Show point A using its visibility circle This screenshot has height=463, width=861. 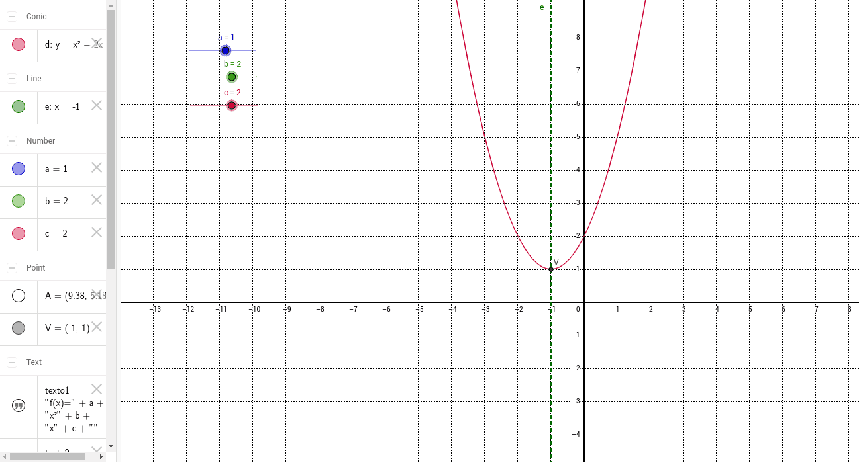pyautogui.click(x=19, y=296)
